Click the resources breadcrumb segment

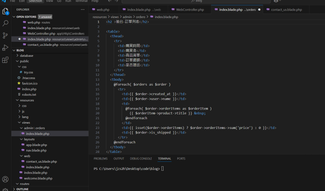pos(100,17)
